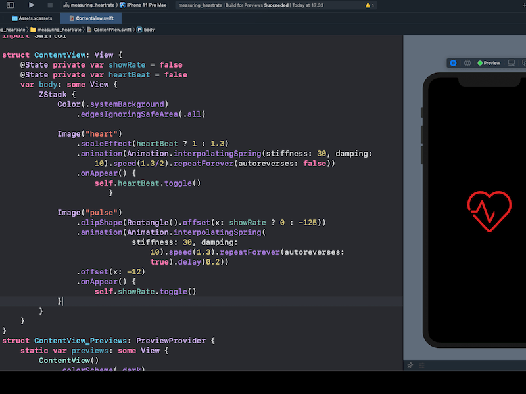This screenshot has height=394, width=526.
Task: Open preview device settings icon
Action: tap(512, 62)
